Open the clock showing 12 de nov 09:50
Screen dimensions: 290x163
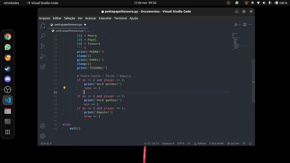[x=145, y=3]
